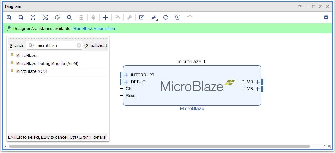Add IP with the plus icon
The height and width of the screenshot is (153, 335).
click(105, 17)
